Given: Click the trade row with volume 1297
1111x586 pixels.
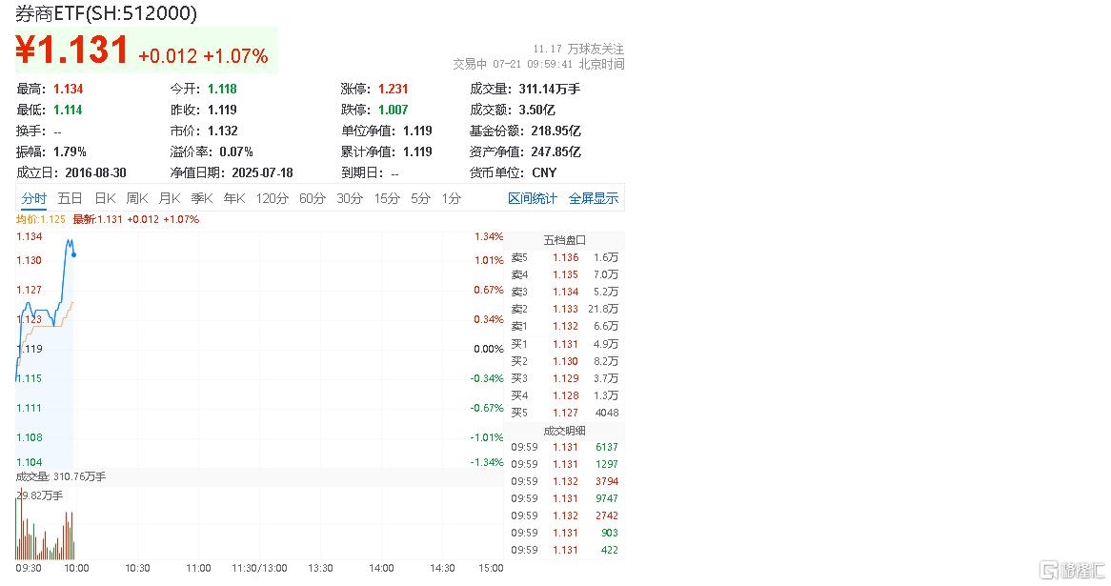Looking at the screenshot, I should pos(565,464).
